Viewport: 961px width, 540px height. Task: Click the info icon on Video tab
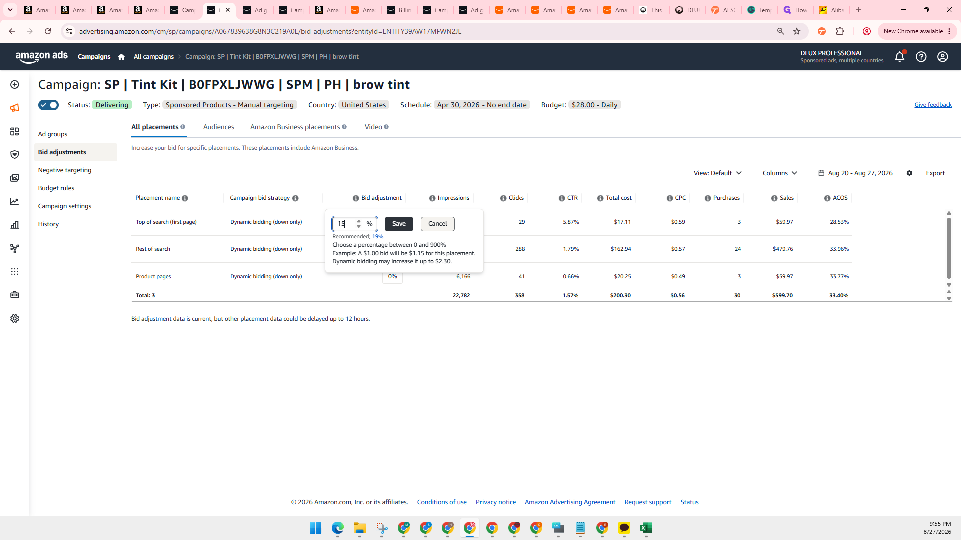point(386,127)
